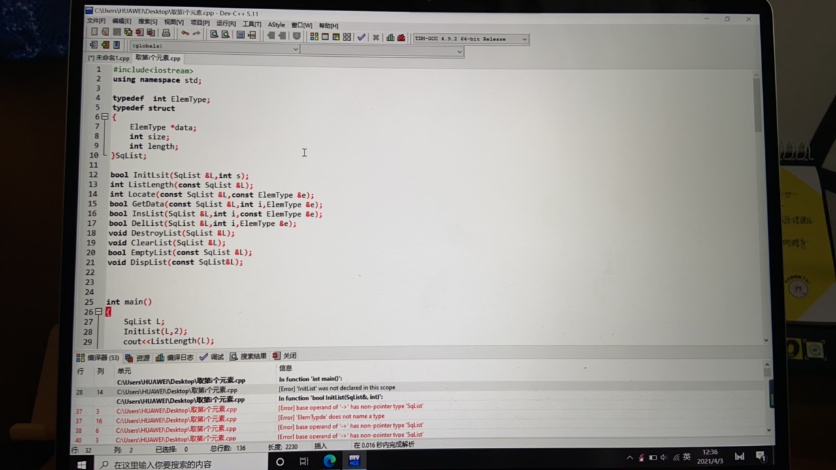
Task: Click the Close file toolbar icon
Action: [139, 31]
